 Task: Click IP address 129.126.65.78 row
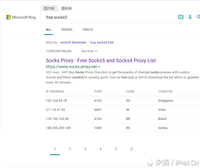(x=56, y=101)
